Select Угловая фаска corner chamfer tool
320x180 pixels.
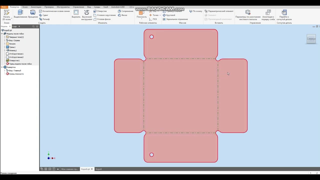click(x=102, y=19)
